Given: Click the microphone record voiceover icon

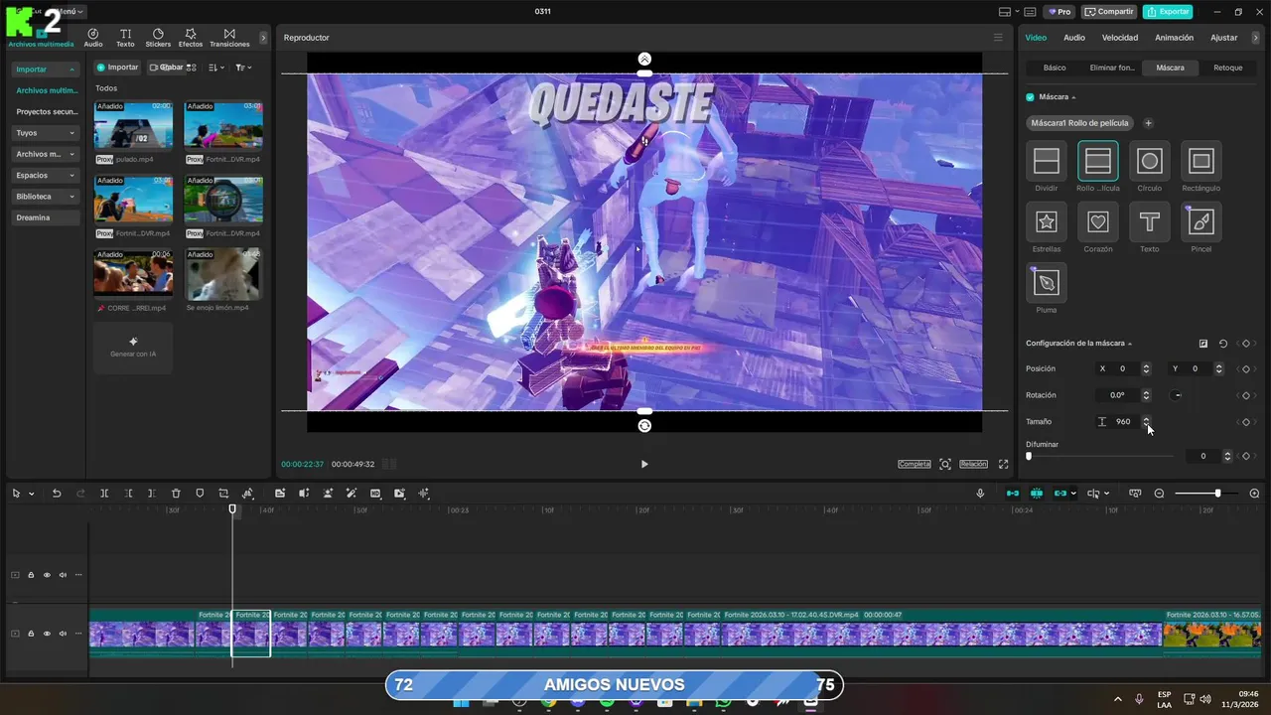Looking at the screenshot, I should [x=980, y=494].
